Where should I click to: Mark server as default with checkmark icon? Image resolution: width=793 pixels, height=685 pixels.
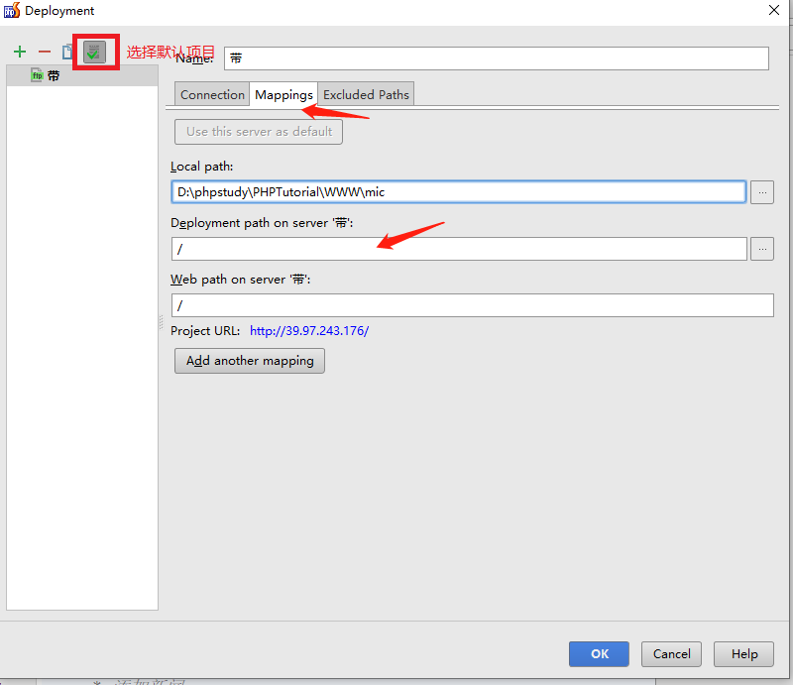94,53
